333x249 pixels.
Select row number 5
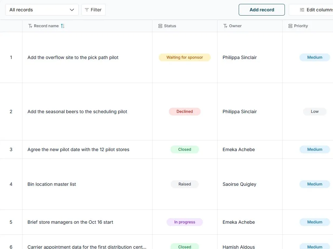pyautogui.click(x=11, y=222)
